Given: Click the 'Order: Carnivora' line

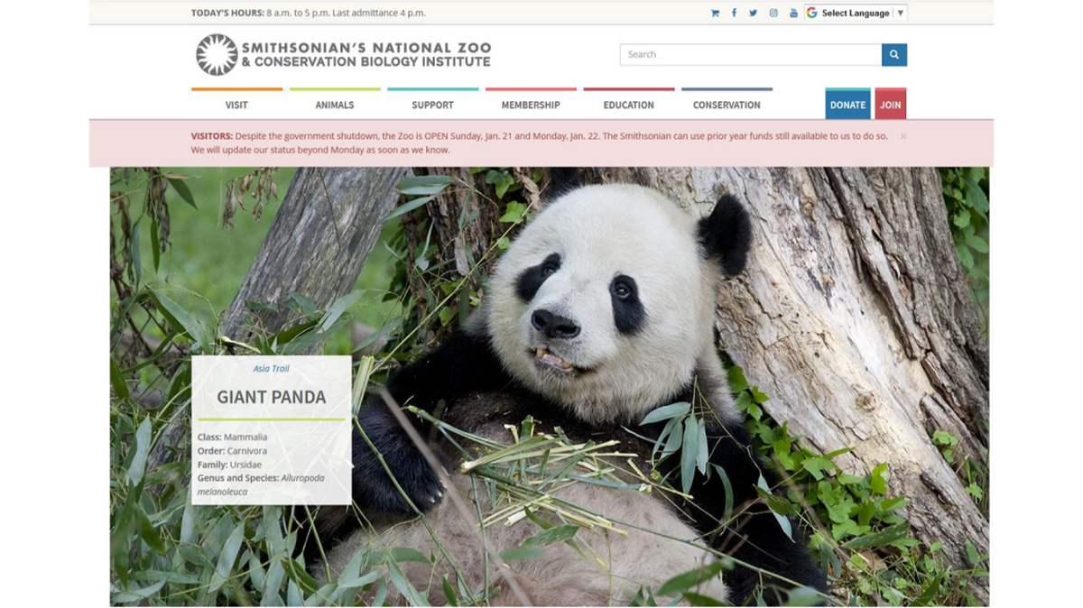Looking at the screenshot, I should point(232,451).
